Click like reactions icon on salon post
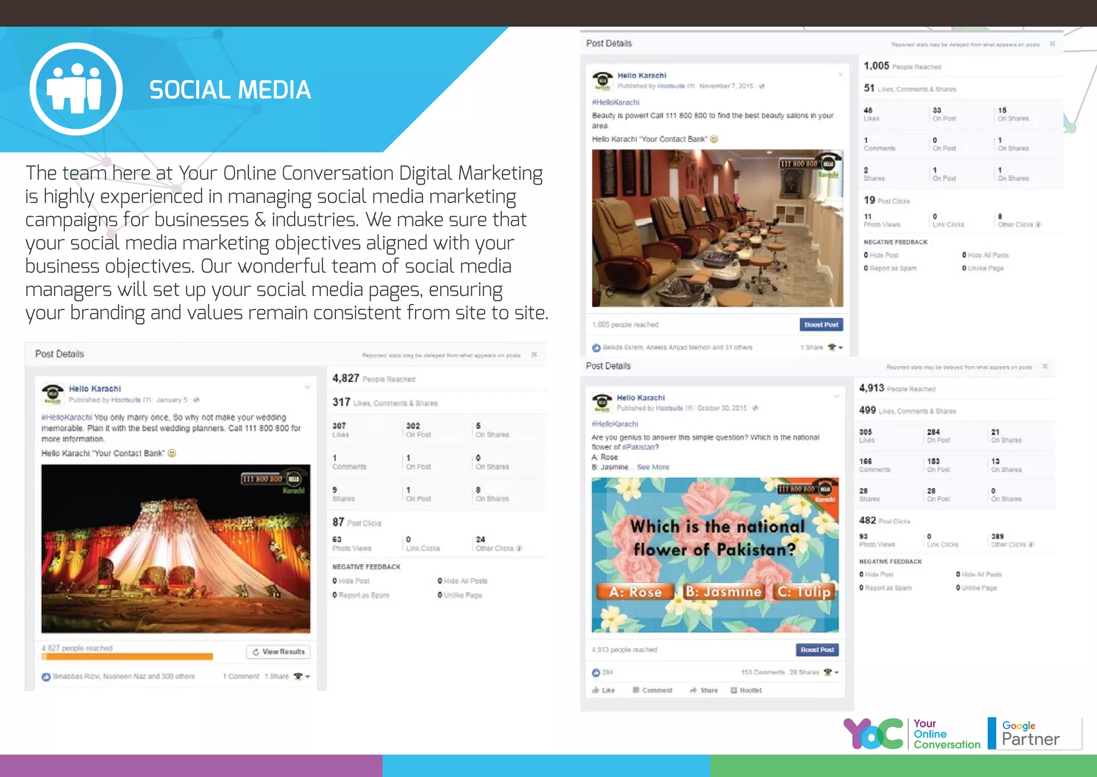 point(596,348)
